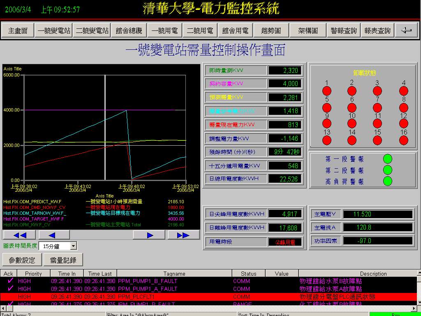Open the 圖表時間長度 15分鐘 dropdown
Image resolution: width=421 pixels, height=316 pixels.
pyautogui.click(x=74, y=246)
